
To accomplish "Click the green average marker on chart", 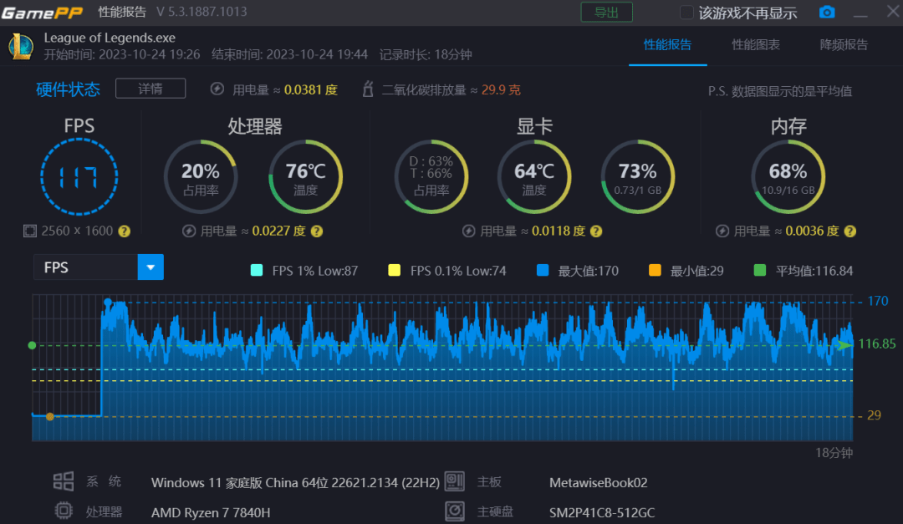I will pos(33,345).
